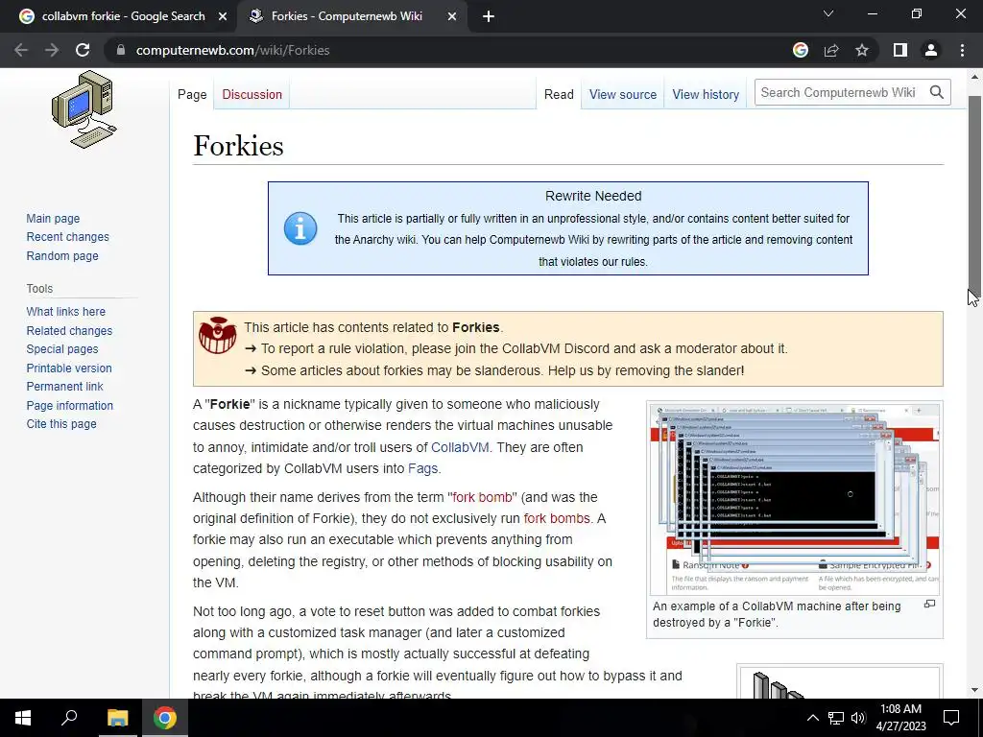The image size is (983, 737).
Task: Click the taskbar clock and date
Action: (900, 718)
